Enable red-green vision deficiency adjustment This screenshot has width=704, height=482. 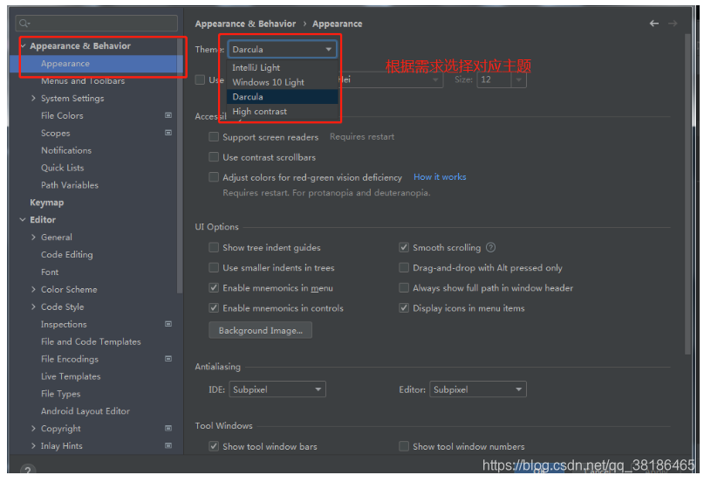tap(214, 177)
